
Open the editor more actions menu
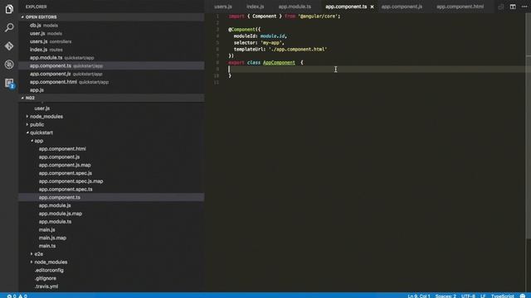pos(524,7)
